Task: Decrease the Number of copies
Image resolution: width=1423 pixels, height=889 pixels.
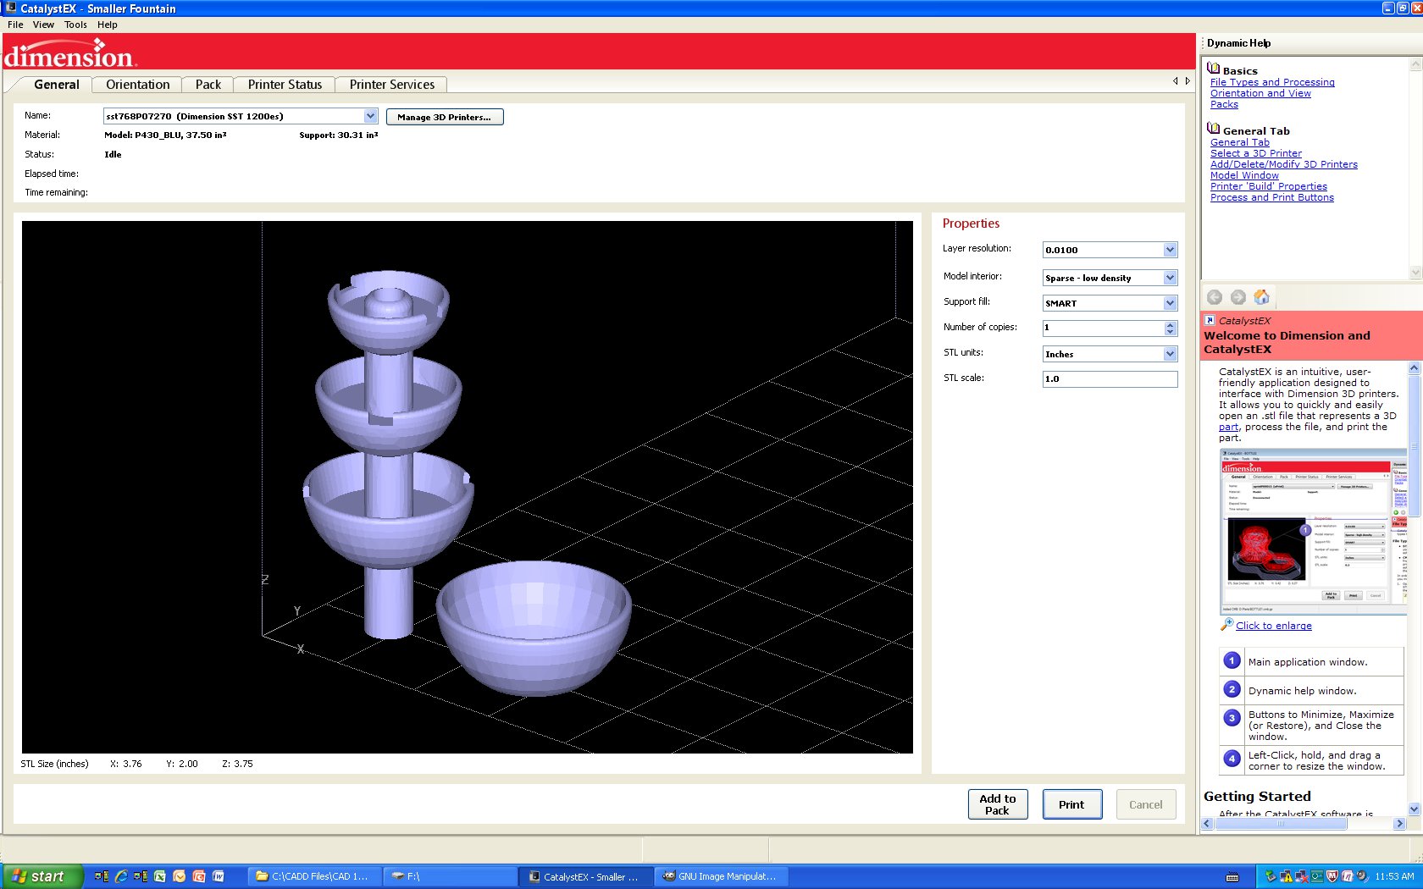Action: pyautogui.click(x=1170, y=332)
